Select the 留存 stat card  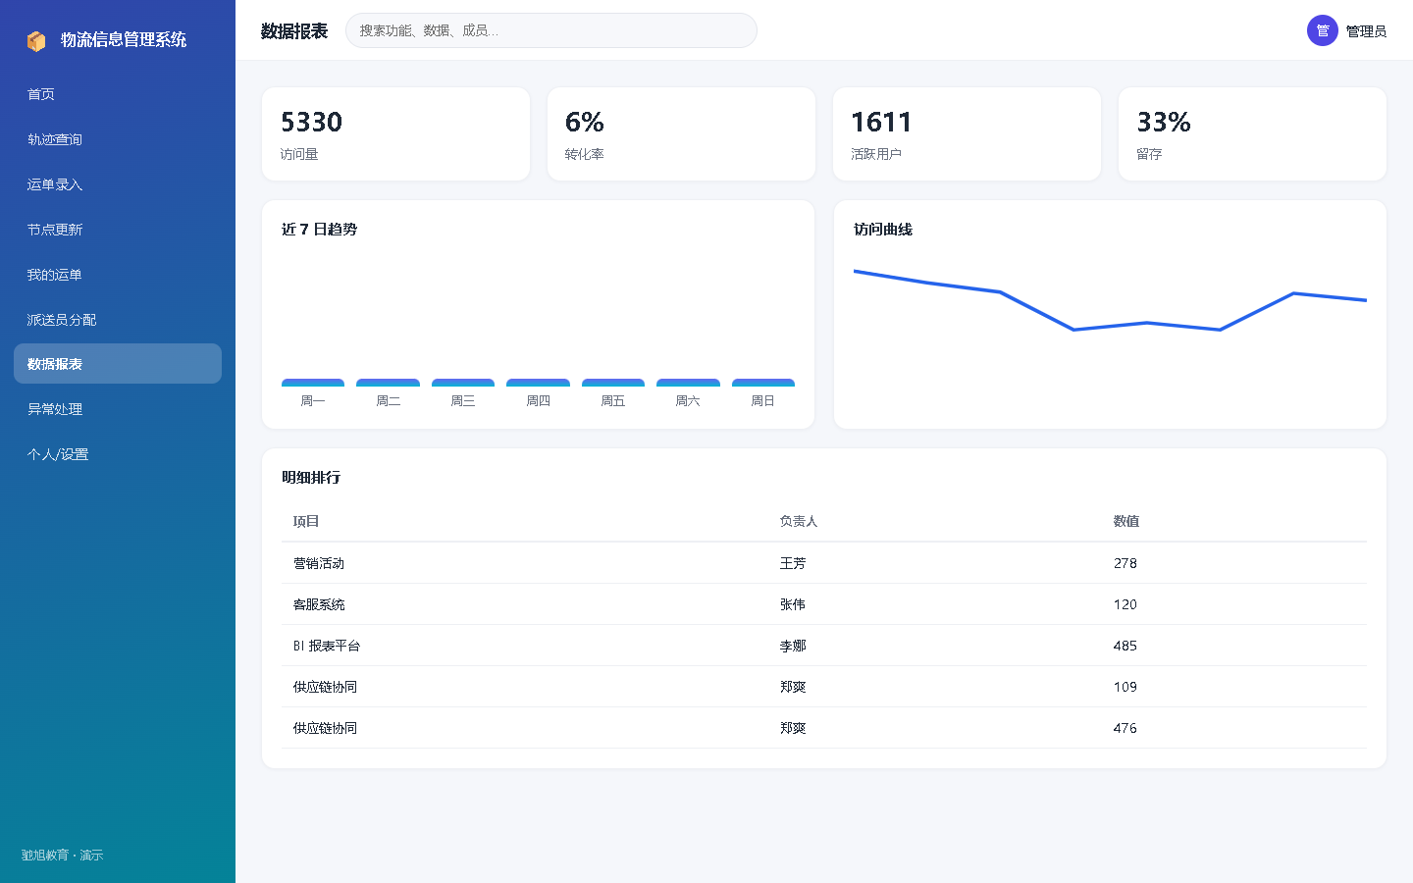click(1252, 134)
